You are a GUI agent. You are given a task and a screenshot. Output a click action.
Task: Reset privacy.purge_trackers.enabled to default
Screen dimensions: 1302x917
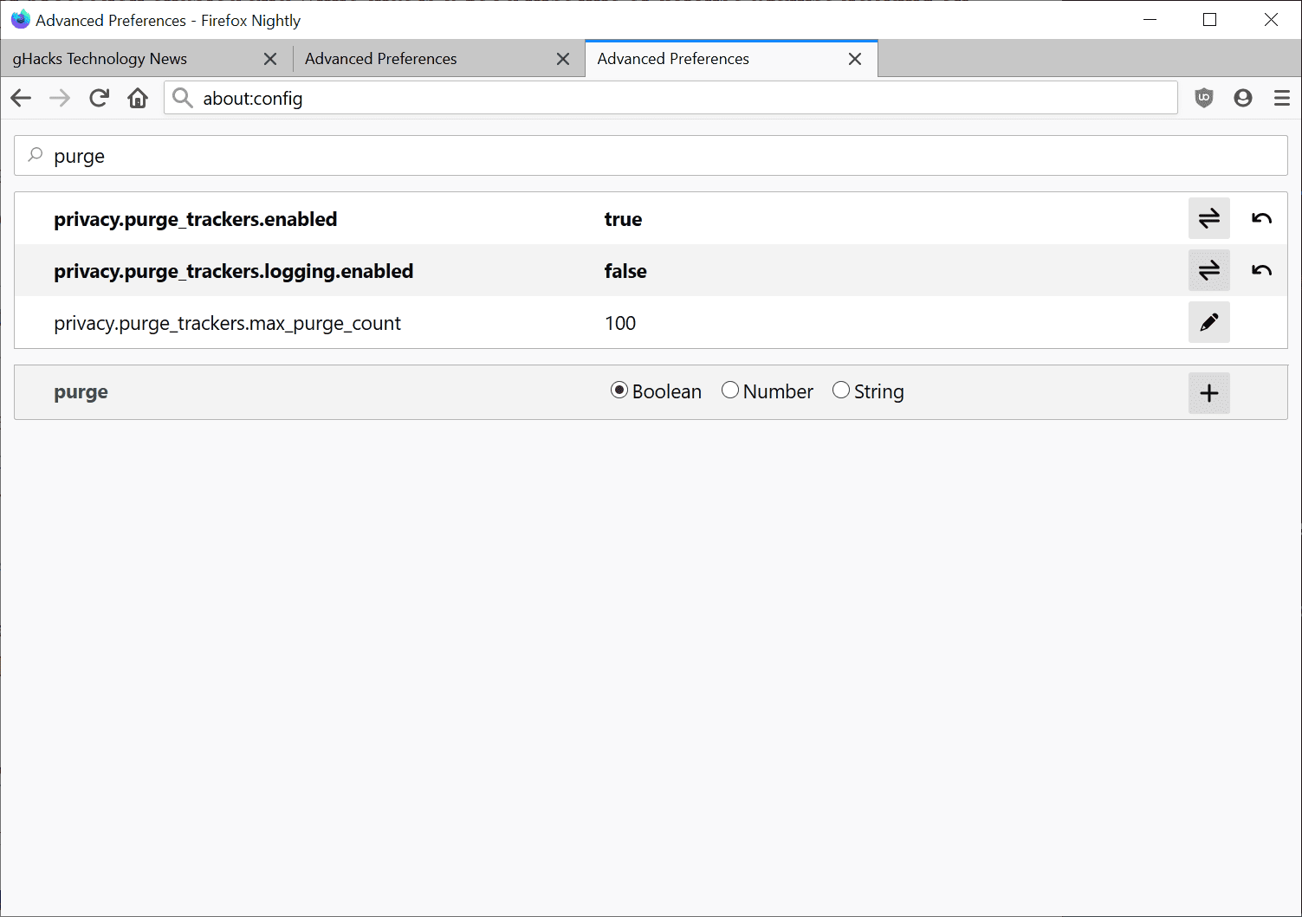pyautogui.click(x=1261, y=218)
